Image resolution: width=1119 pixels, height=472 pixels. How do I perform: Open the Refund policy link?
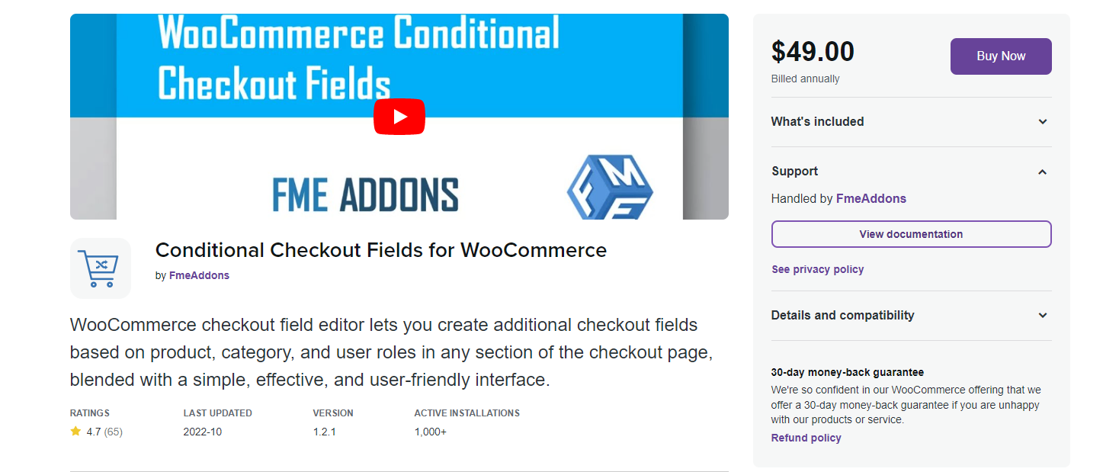[806, 437]
